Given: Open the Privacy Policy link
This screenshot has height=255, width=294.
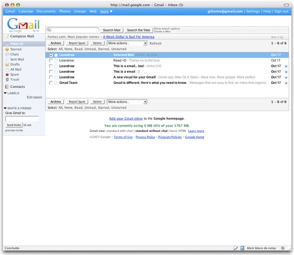Looking at the screenshot, I should [145, 137].
